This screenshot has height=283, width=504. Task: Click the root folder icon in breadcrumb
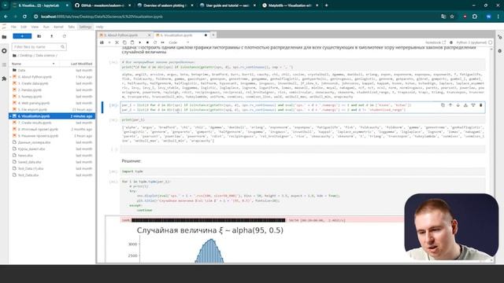(x=14, y=56)
